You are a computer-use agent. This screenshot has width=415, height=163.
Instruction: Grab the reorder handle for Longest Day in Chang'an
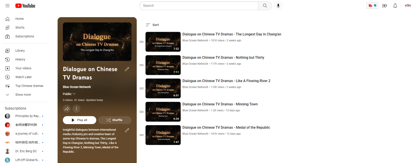pyautogui.click(x=142, y=42)
